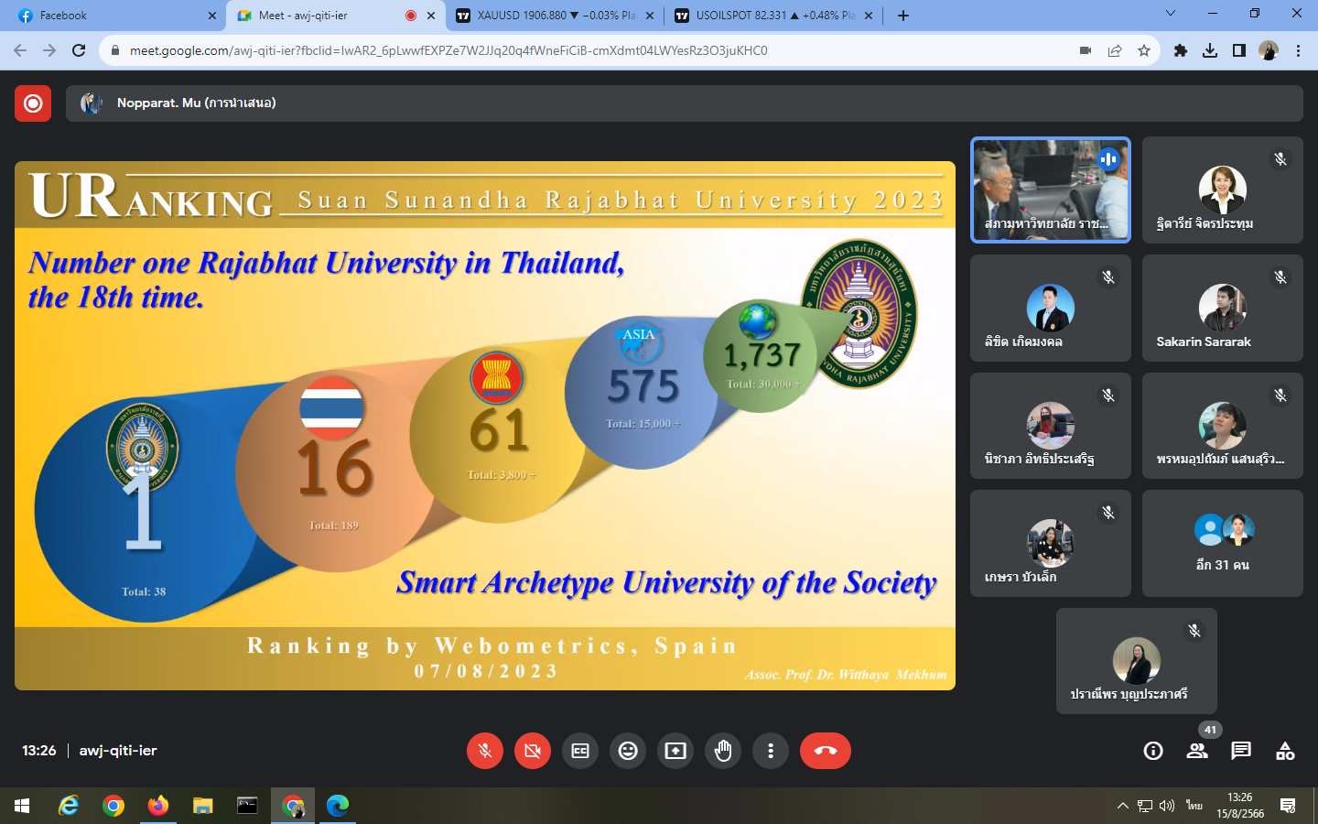
Task: Click the raise hand icon
Action: tap(723, 751)
